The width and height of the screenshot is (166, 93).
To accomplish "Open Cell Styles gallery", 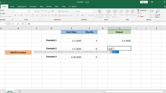I will coord(115,14).
